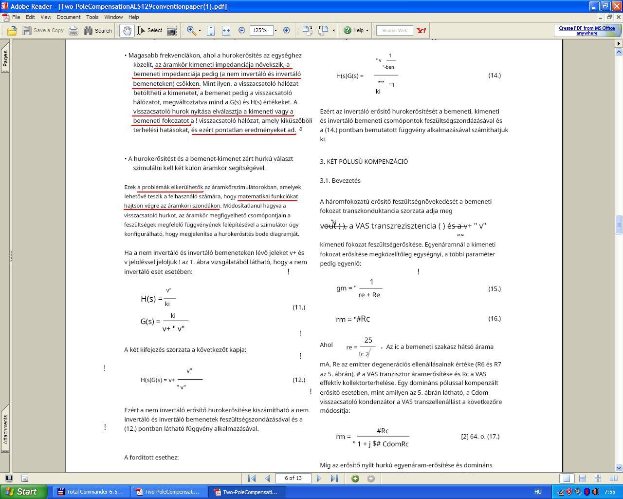Increase zoom with the plus button
623x499 pixels.
point(287,30)
